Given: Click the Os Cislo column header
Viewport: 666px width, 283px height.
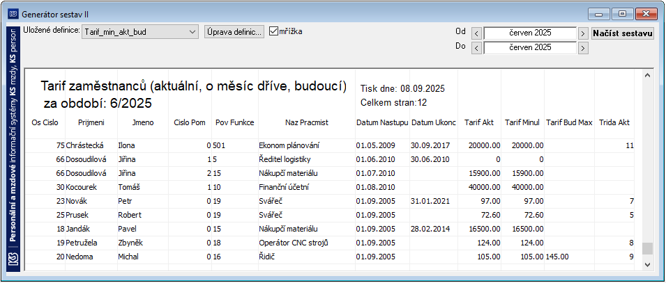Looking at the screenshot, I should [x=45, y=123].
